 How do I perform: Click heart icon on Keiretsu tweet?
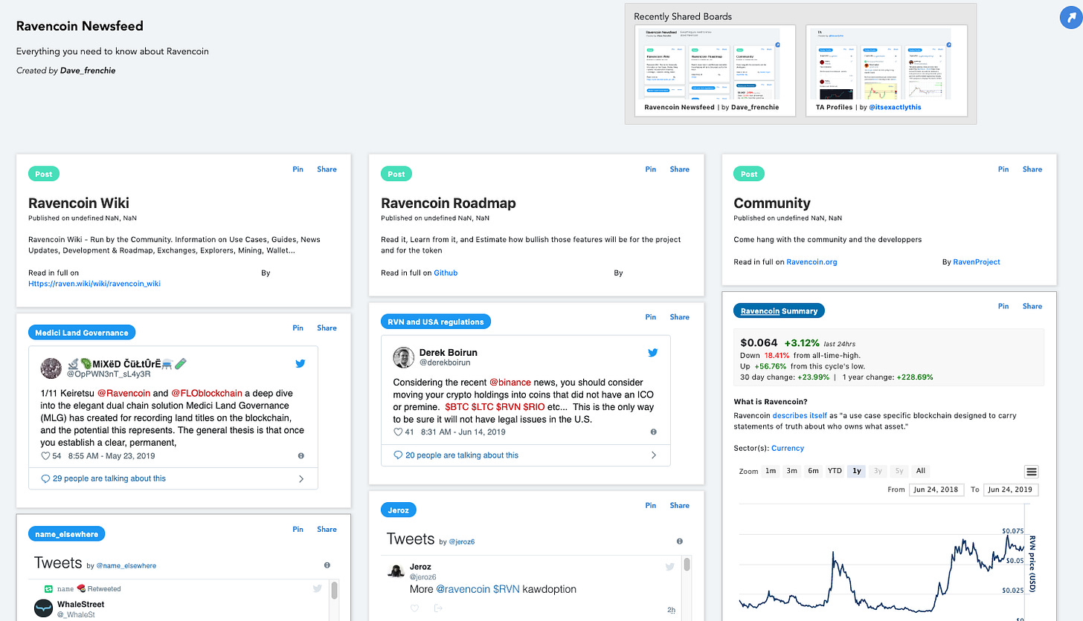(45, 455)
